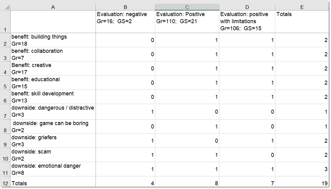
Task: Select cell 'downside: emotional danger Gr=8'
Action: click(x=53, y=169)
